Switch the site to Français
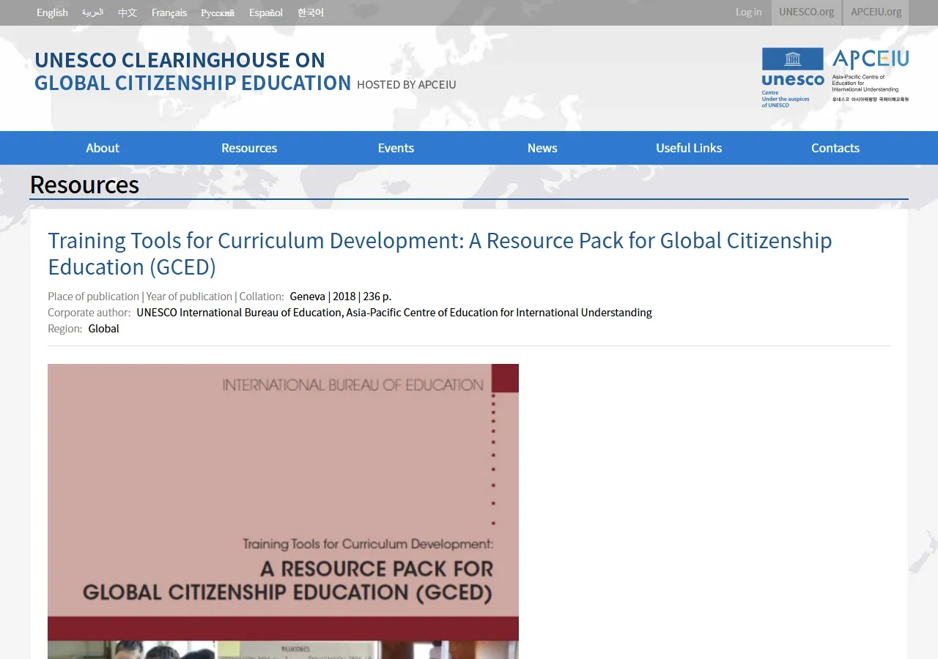This screenshot has height=659, width=938. click(169, 12)
